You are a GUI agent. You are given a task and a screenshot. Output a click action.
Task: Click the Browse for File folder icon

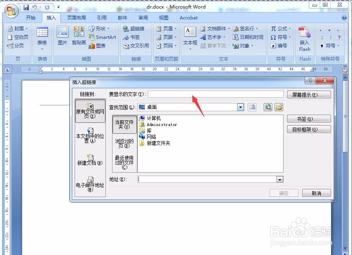pyautogui.click(x=279, y=107)
